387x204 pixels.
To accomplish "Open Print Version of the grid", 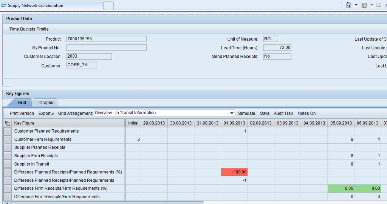I will click(x=22, y=114).
